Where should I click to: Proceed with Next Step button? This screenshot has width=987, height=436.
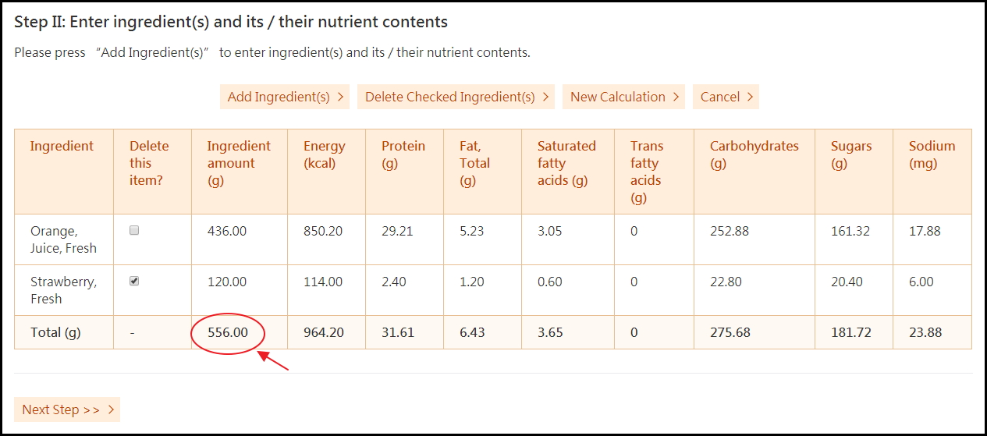(67, 409)
